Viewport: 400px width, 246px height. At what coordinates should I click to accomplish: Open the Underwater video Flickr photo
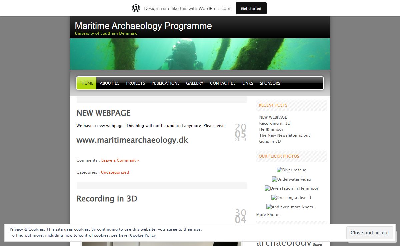coord(291,179)
